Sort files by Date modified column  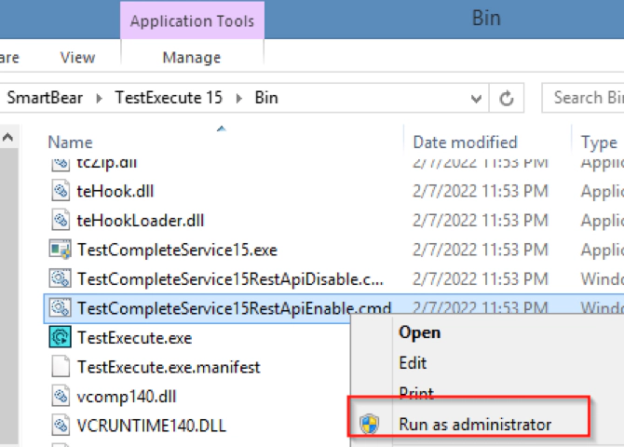[465, 142]
